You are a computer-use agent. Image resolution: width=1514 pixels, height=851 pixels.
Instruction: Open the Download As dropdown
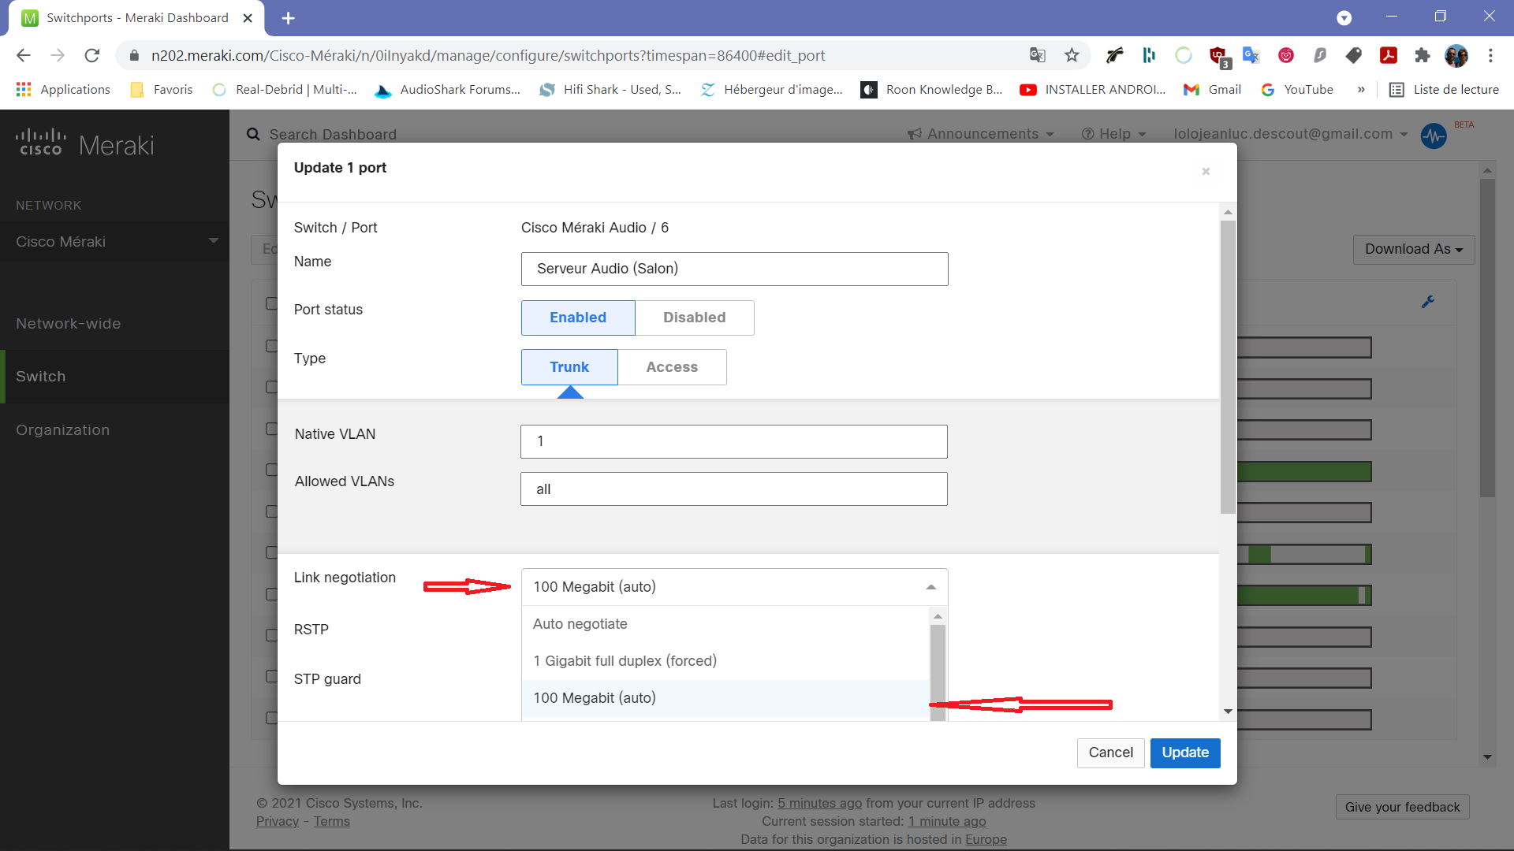(1413, 249)
